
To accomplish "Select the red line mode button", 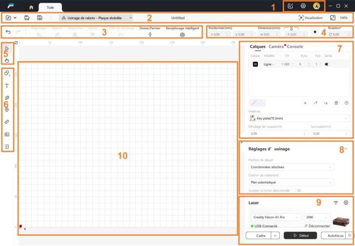I will click(x=254, y=103).
